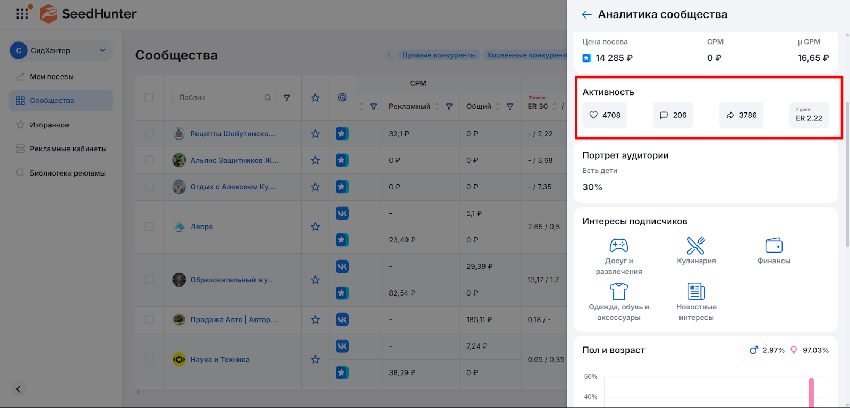Sort by the Рекламный CPM column arrows
This screenshot has width=850, height=408.
[x=437, y=107]
